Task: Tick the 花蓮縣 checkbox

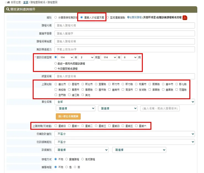Action: 176,90
